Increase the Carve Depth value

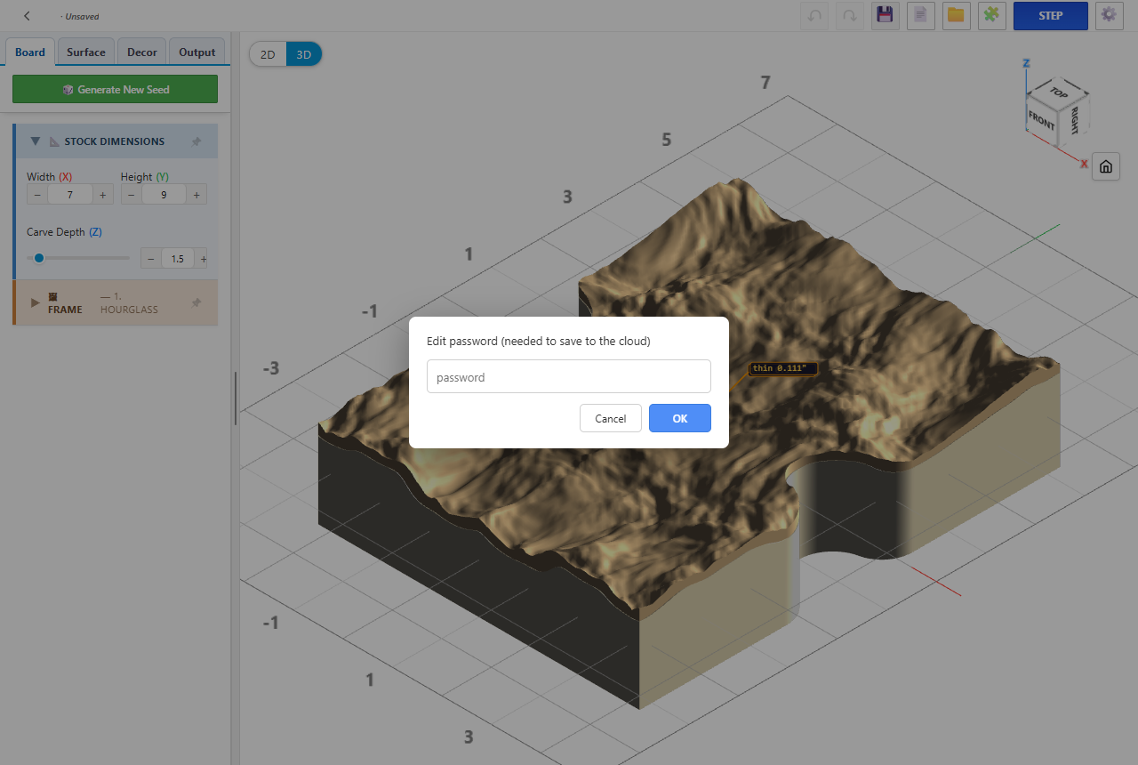203,259
